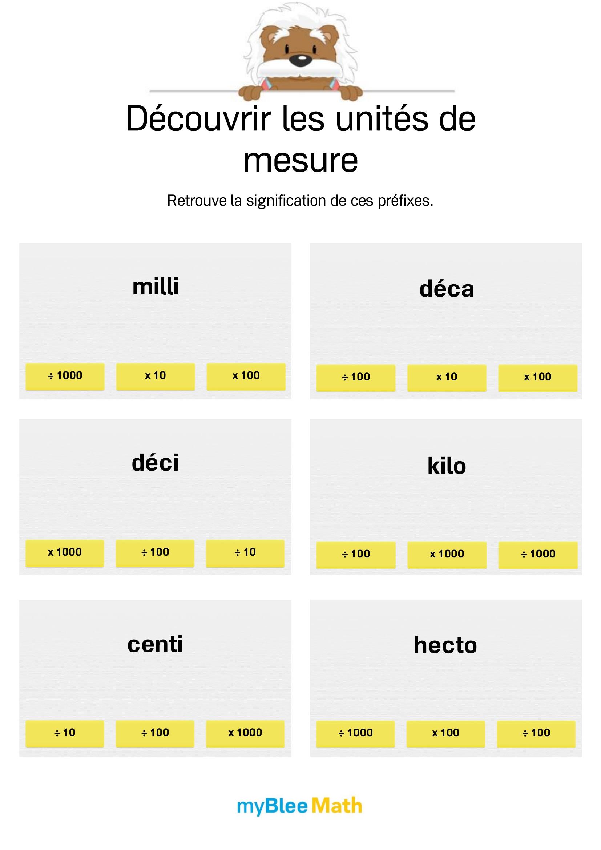Select ÷ 10 under centi
The image size is (601, 850).
tap(65, 733)
